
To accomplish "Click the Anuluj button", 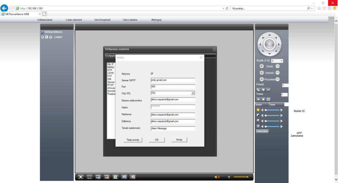I will click(179, 140).
